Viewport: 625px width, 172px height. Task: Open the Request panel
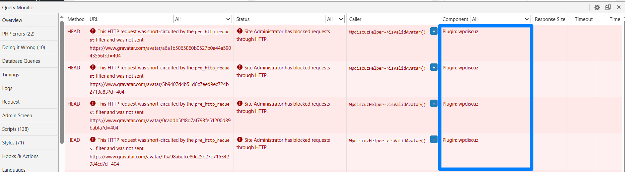pyautogui.click(x=29, y=102)
